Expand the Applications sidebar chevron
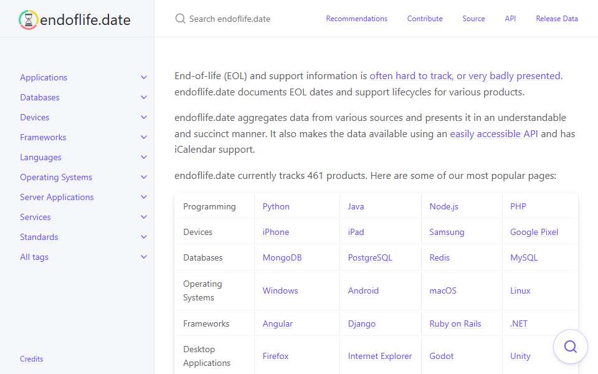Image resolution: width=598 pixels, height=374 pixels. point(144,77)
